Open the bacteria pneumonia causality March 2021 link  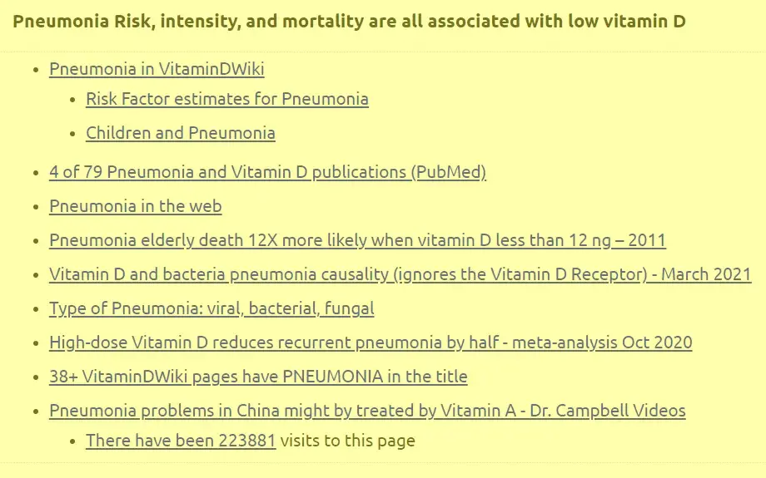[400, 274]
